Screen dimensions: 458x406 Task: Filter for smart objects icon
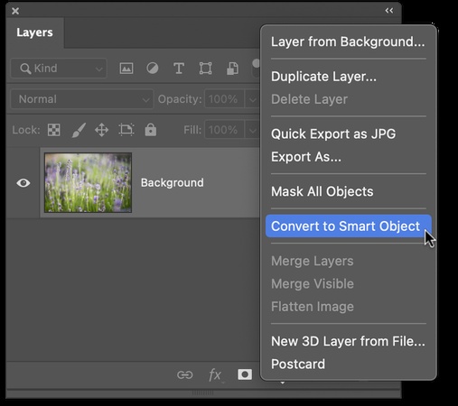(x=232, y=69)
